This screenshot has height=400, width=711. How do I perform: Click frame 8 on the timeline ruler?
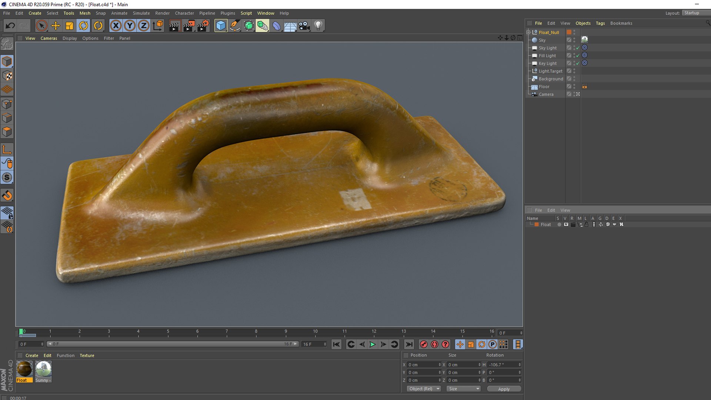(256, 332)
